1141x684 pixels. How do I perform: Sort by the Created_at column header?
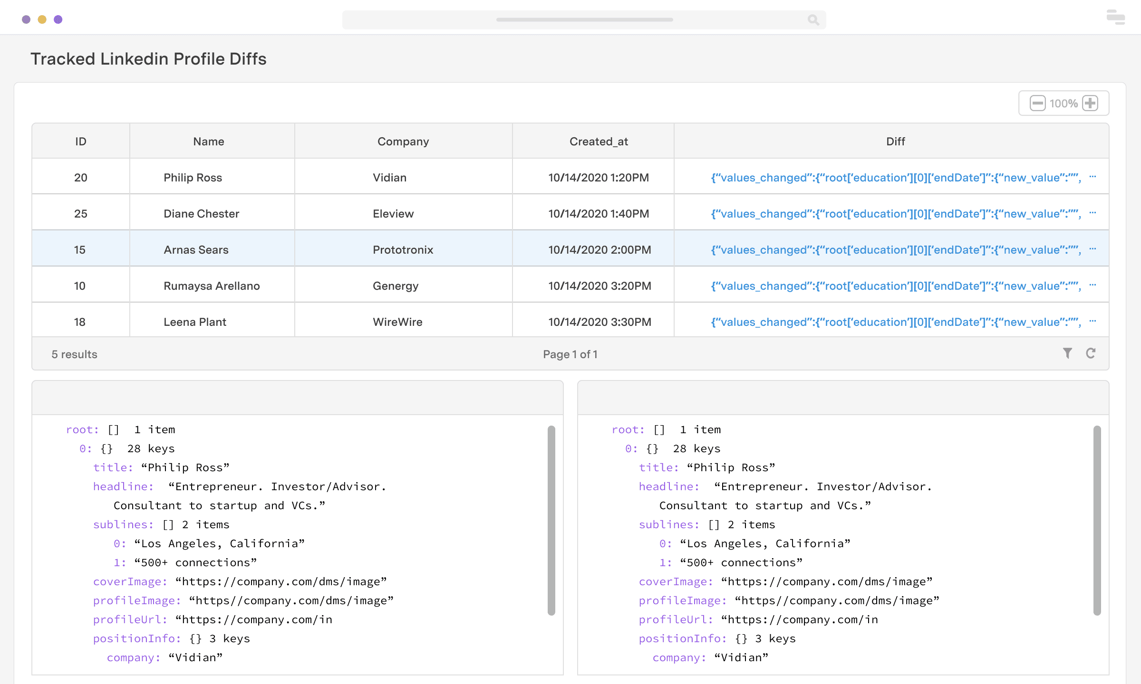[599, 142]
